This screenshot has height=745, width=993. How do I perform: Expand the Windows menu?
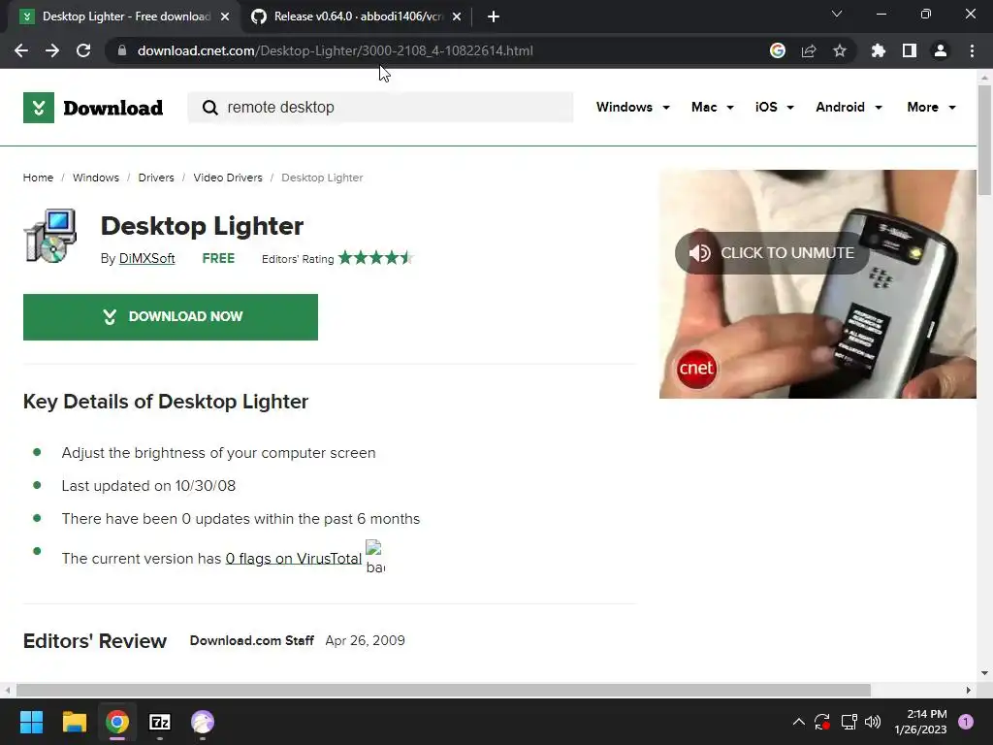click(x=632, y=107)
